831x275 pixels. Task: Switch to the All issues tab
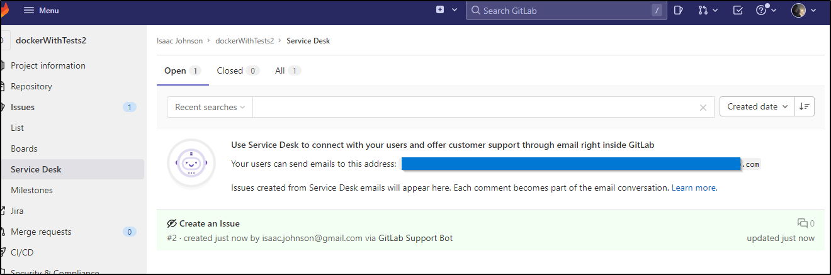288,71
